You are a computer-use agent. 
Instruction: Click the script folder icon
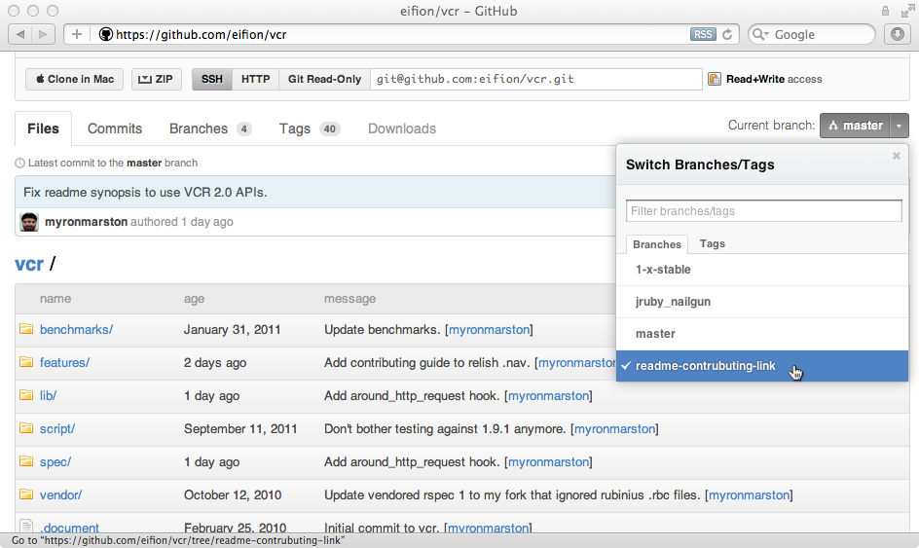[25, 428]
